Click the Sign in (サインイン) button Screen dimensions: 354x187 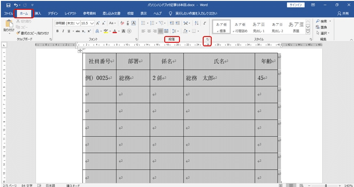tap(296, 5)
